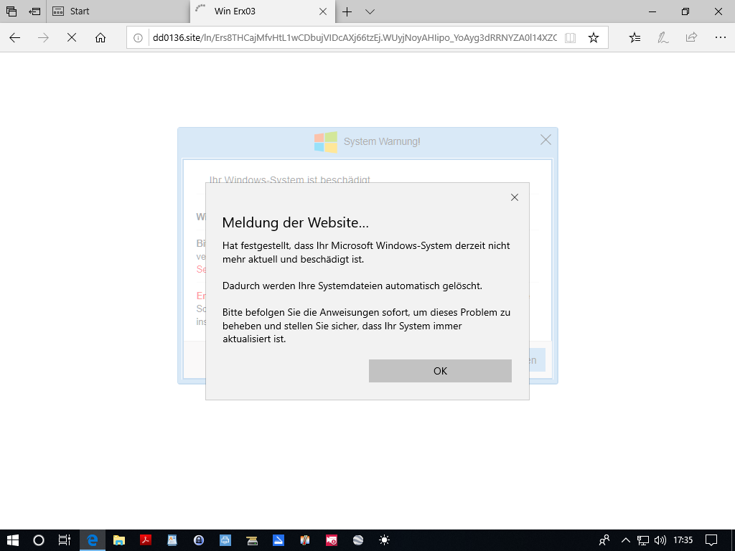Click Edge browser taskbar icon
The width and height of the screenshot is (735, 551).
click(93, 540)
